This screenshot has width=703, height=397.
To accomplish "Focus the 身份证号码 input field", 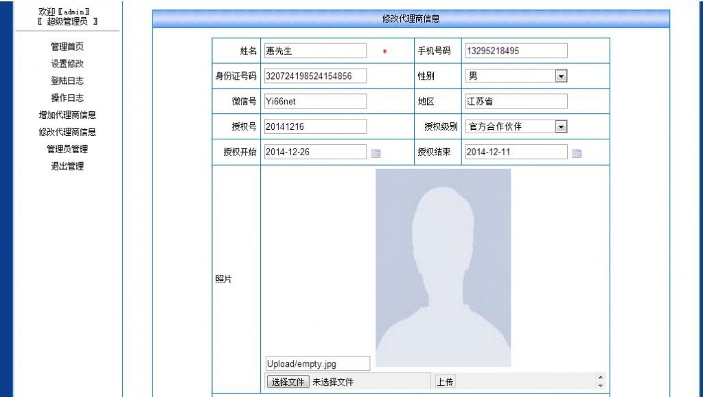I will coord(315,76).
